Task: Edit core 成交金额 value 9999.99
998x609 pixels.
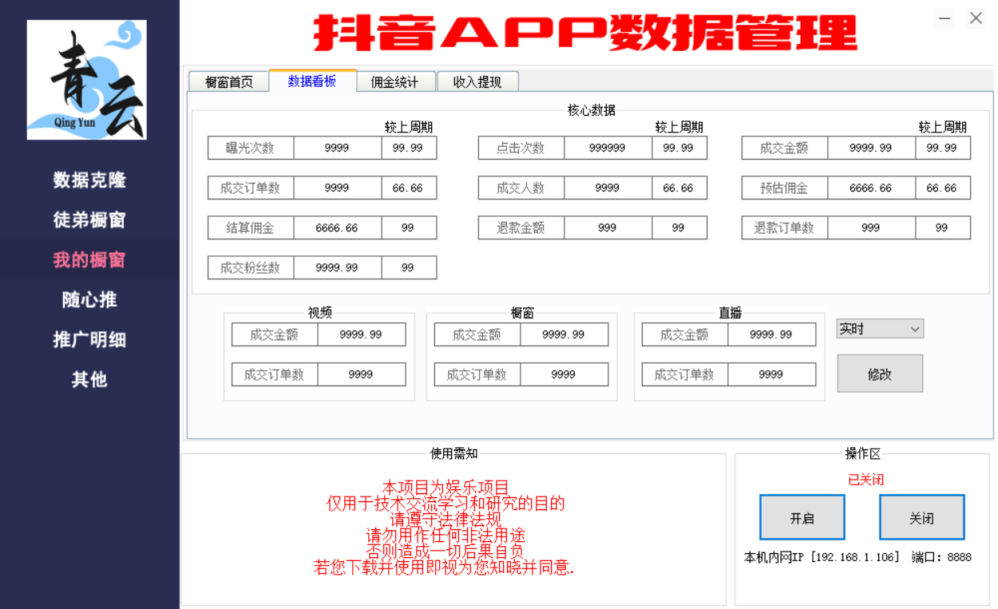Action: (x=871, y=148)
